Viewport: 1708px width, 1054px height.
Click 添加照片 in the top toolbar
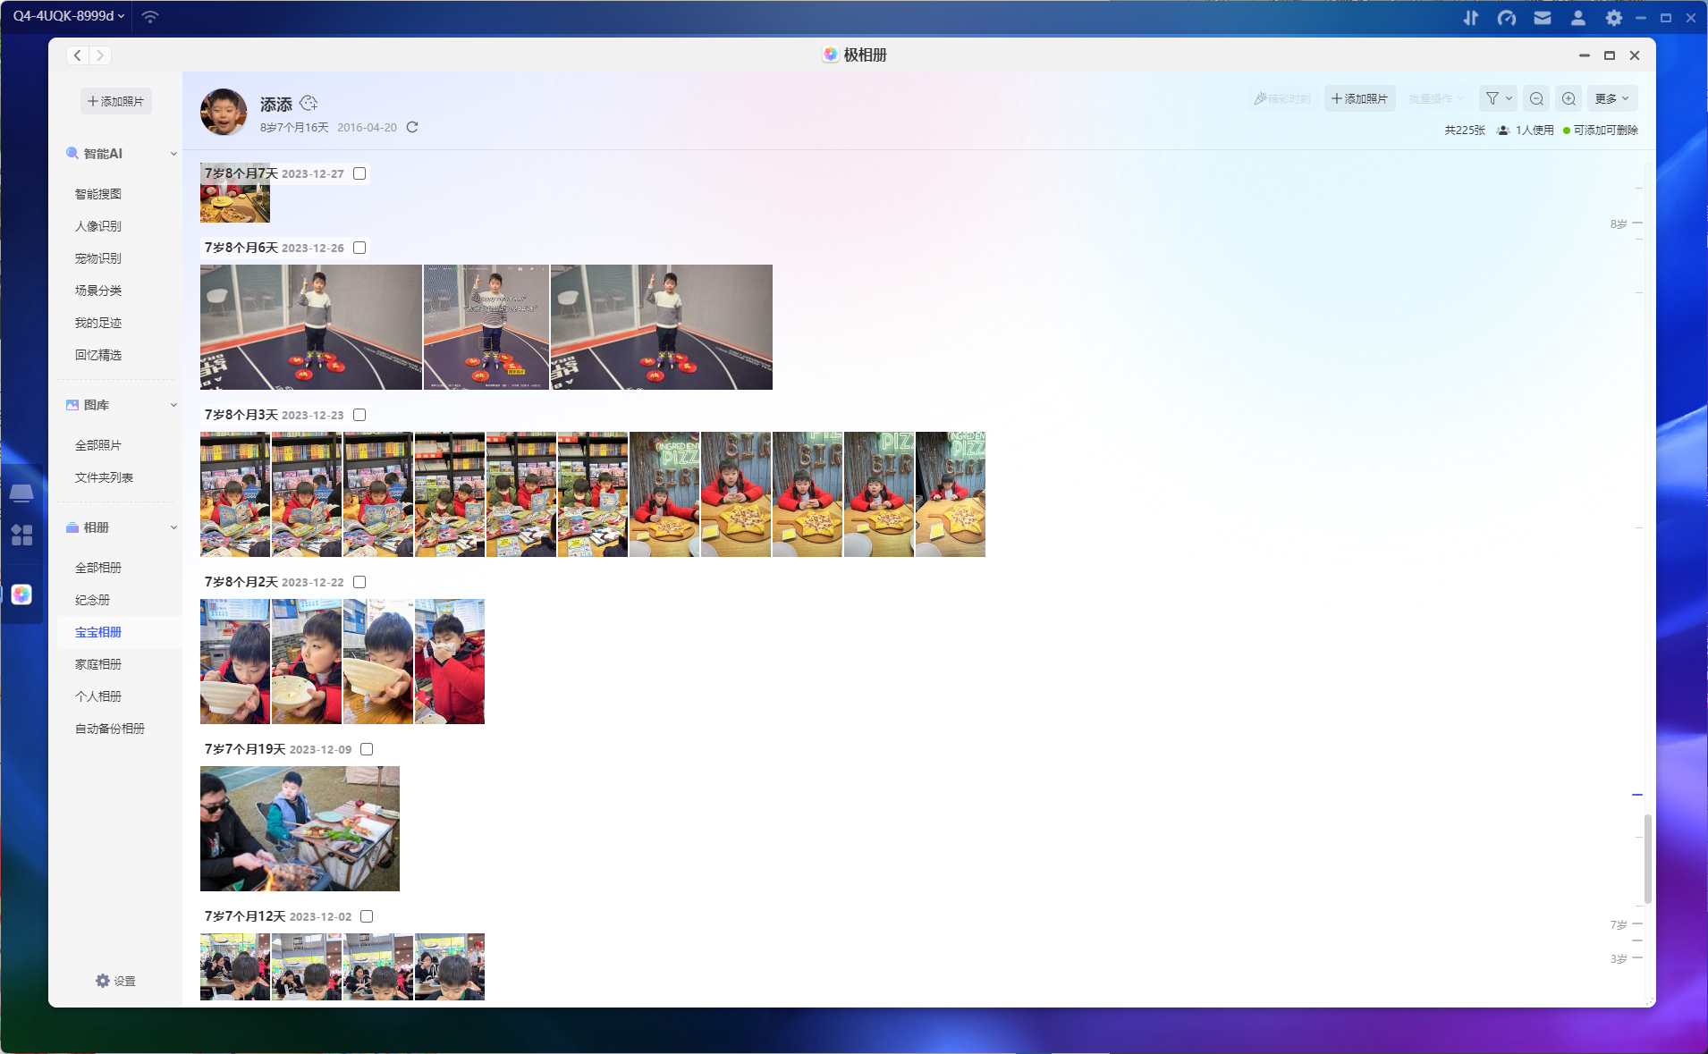1359,98
